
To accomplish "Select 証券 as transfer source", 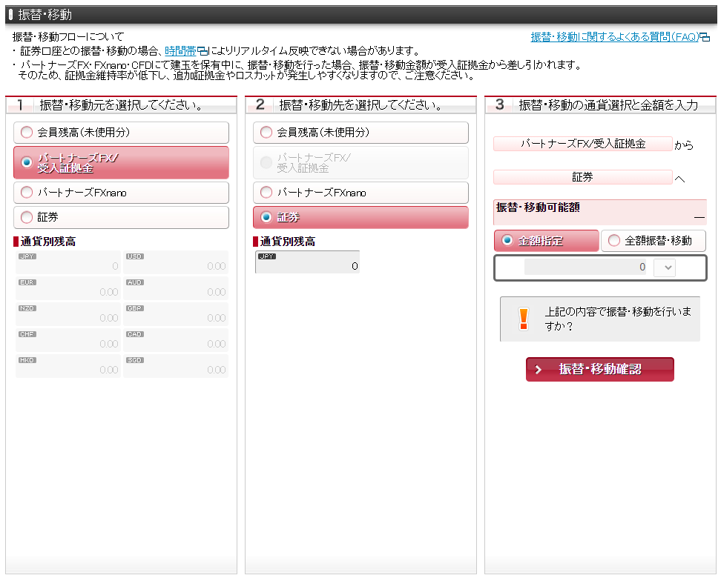I will click(122, 217).
